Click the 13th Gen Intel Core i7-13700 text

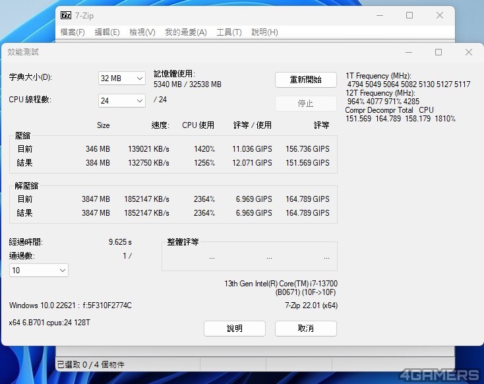point(281,284)
